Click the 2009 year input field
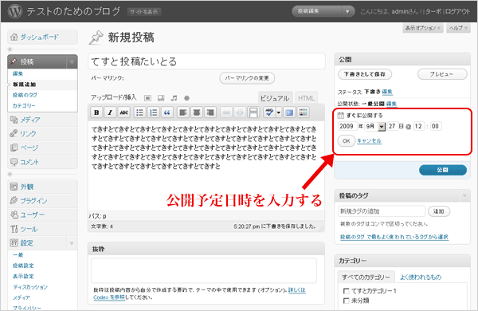The height and width of the screenshot is (311, 478). (x=347, y=126)
